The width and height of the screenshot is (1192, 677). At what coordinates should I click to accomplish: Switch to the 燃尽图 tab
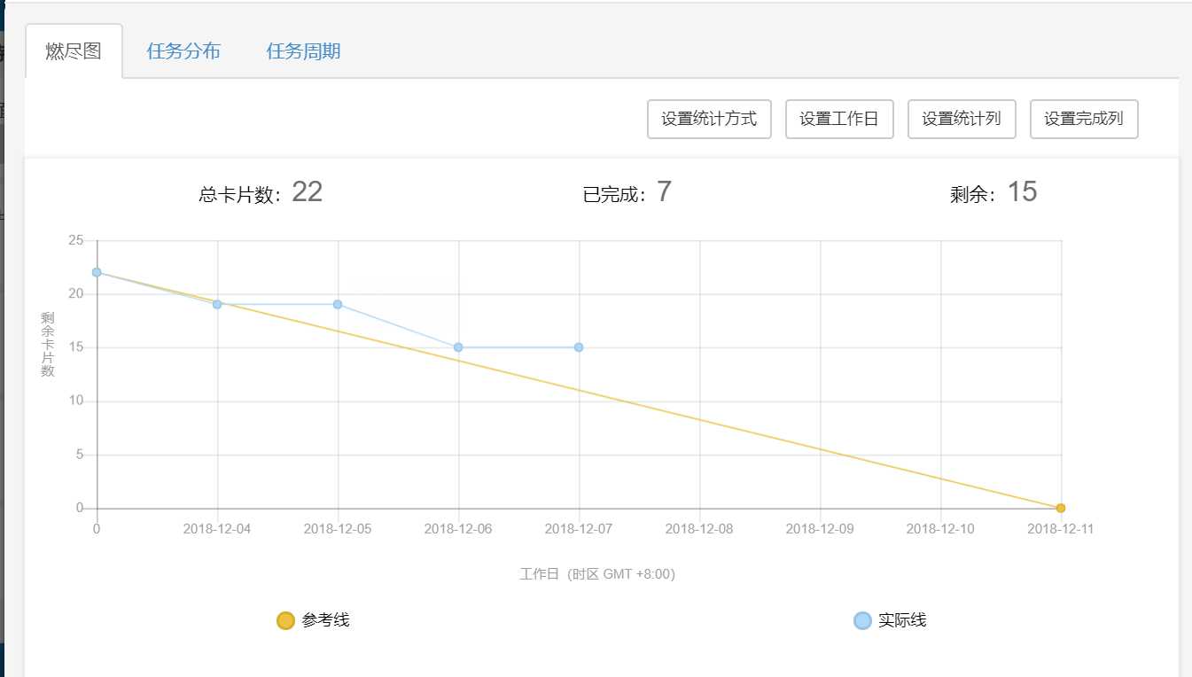tap(74, 51)
